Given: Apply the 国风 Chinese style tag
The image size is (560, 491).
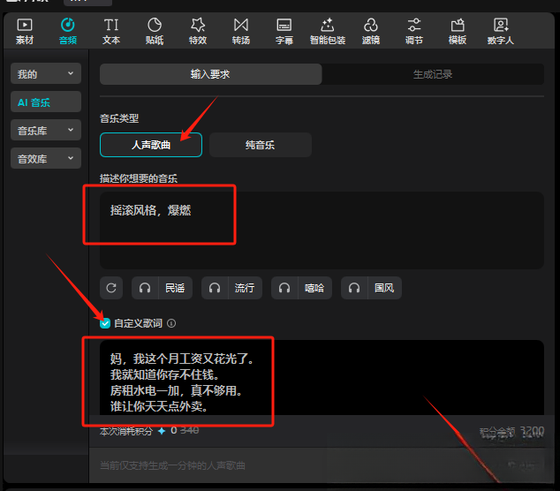Looking at the screenshot, I should point(384,288).
